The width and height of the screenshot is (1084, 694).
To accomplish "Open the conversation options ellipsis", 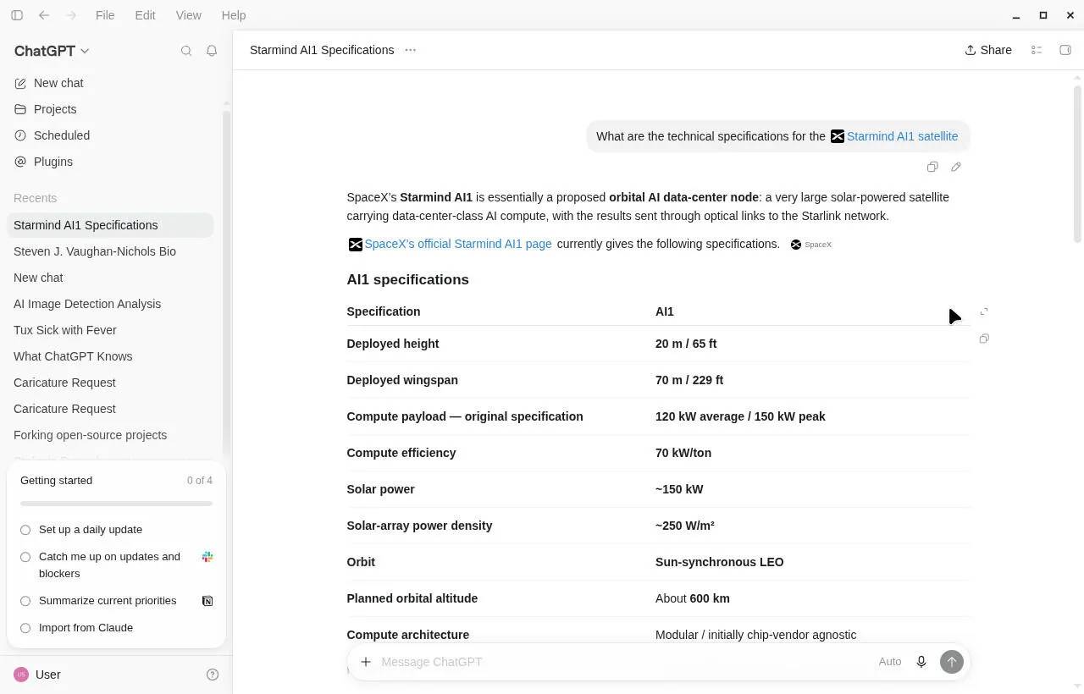I will 411,50.
